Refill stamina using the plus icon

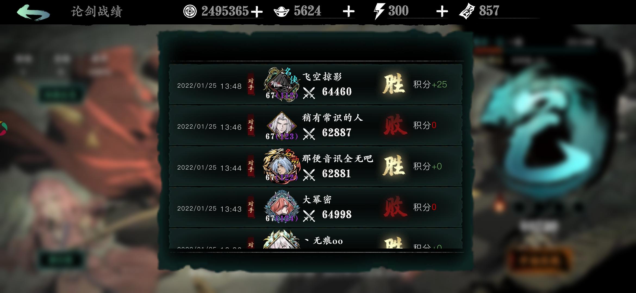pyautogui.click(x=442, y=12)
